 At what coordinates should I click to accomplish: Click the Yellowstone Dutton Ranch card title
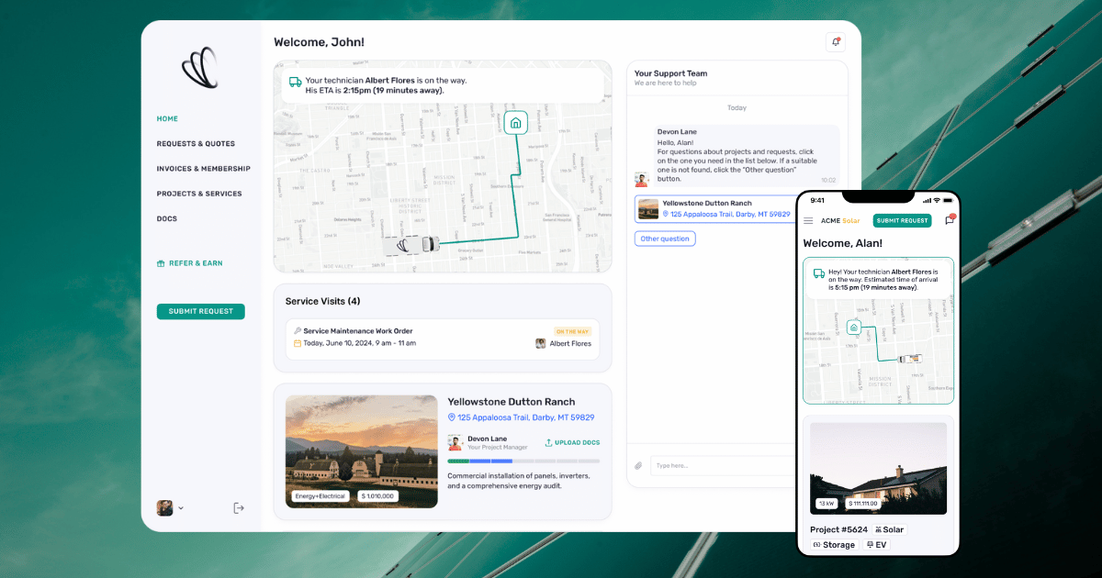(512, 402)
